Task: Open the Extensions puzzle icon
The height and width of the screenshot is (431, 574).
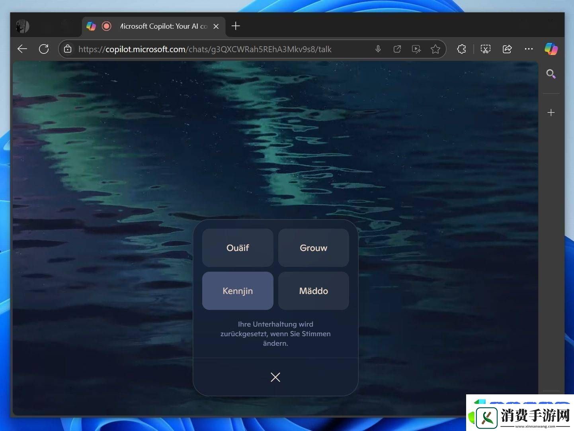Action: (461, 49)
